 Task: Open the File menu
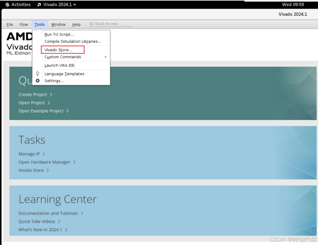point(9,24)
